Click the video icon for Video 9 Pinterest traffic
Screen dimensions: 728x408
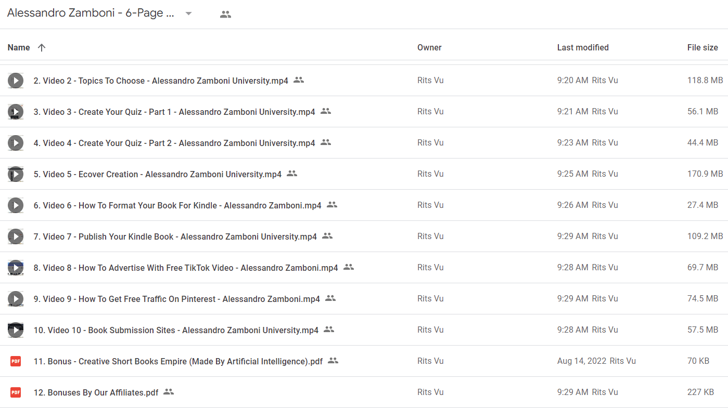click(x=16, y=299)
